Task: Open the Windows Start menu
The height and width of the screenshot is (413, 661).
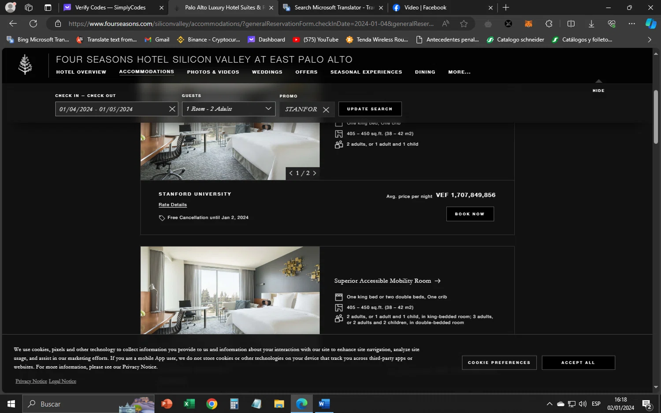Action: [11, 404]
